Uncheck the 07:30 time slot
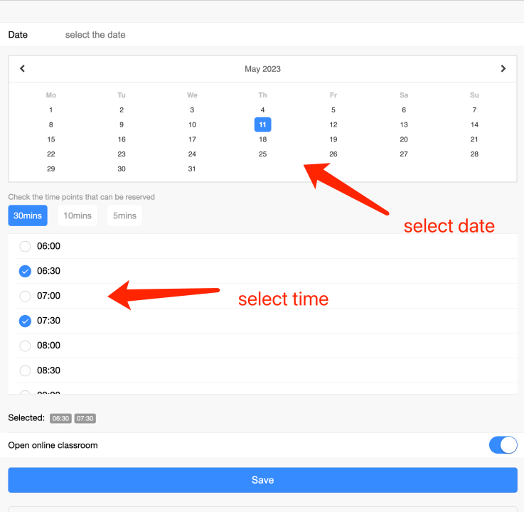 pos(25,321)
